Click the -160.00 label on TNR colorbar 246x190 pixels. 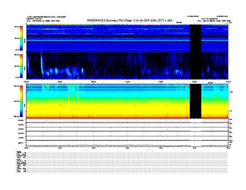click(x=16, y=116)
